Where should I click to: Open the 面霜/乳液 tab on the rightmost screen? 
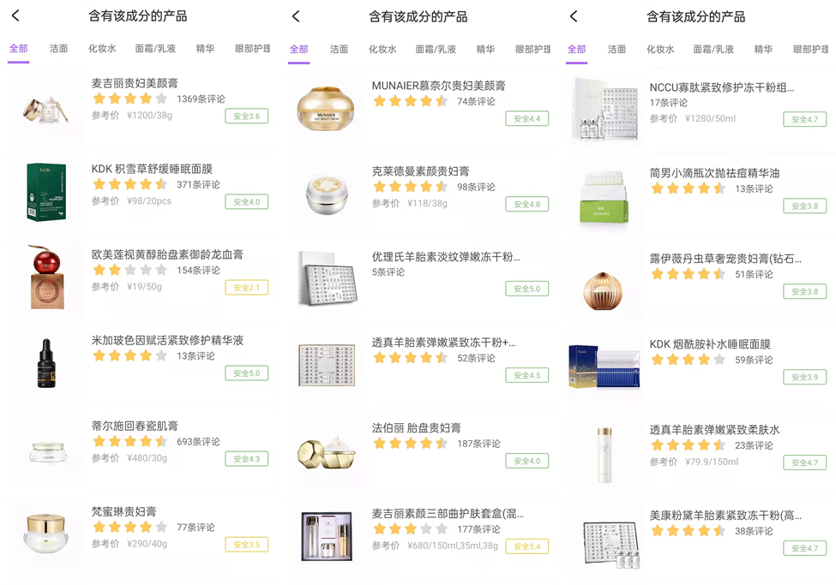(x=713, y=49)
